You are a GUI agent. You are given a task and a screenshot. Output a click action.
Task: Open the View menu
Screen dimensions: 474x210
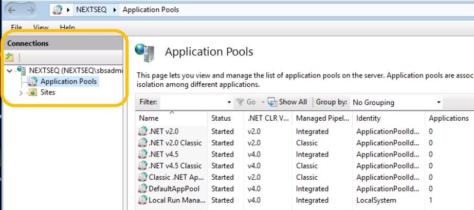coord(41,27)
